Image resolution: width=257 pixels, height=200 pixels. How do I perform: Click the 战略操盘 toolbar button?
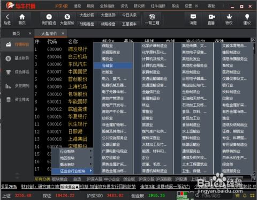(x=108, y=24)
